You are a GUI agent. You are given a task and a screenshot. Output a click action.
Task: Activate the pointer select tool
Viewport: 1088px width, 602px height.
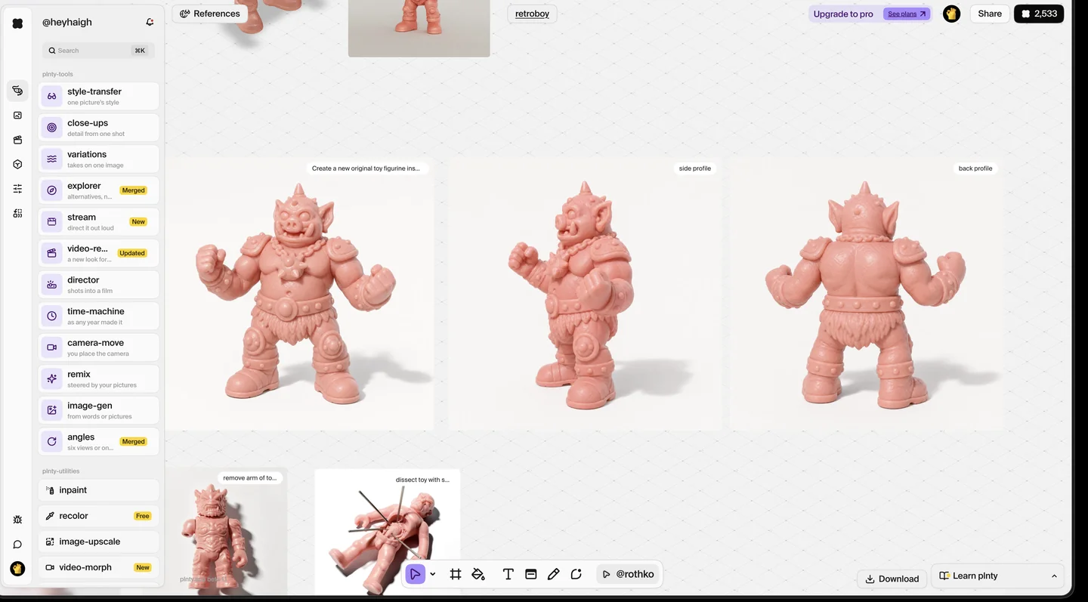(415, 574)
